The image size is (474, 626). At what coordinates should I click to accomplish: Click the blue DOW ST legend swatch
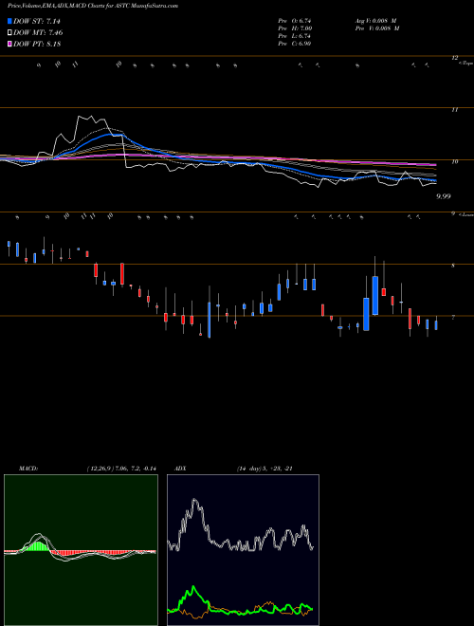click(x=9, y=21)
